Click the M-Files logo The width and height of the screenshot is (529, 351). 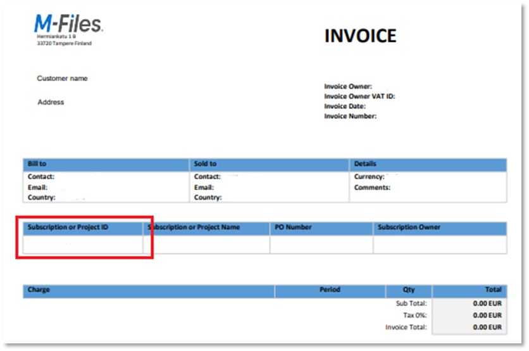68,23
